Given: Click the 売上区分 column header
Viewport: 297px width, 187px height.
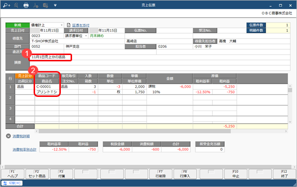Looking at the screenshot, I should coord(25,76).
